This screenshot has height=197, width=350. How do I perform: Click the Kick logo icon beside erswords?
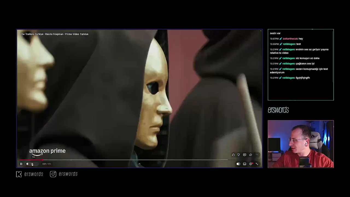(19, 174)
